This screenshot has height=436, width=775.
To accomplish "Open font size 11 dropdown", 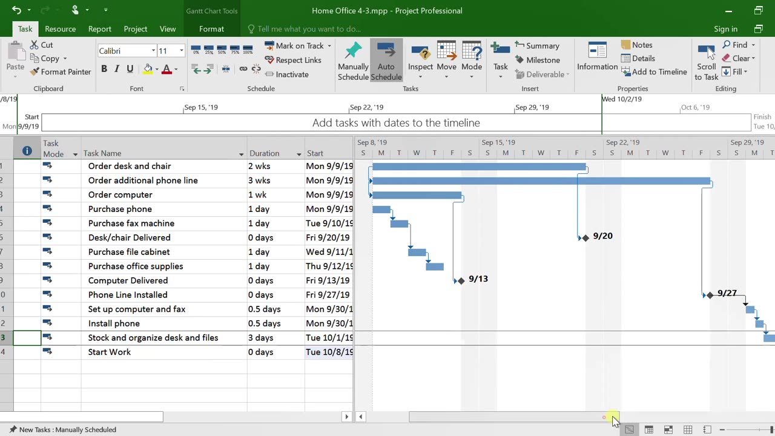I will (181, 51).
